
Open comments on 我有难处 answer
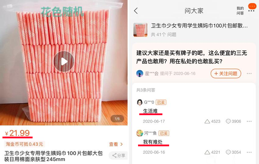click(x=233, y=152)
